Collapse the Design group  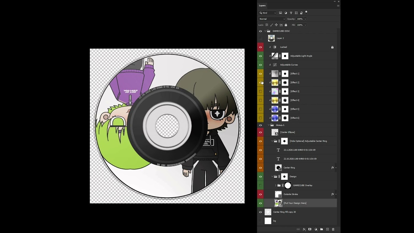272,176
